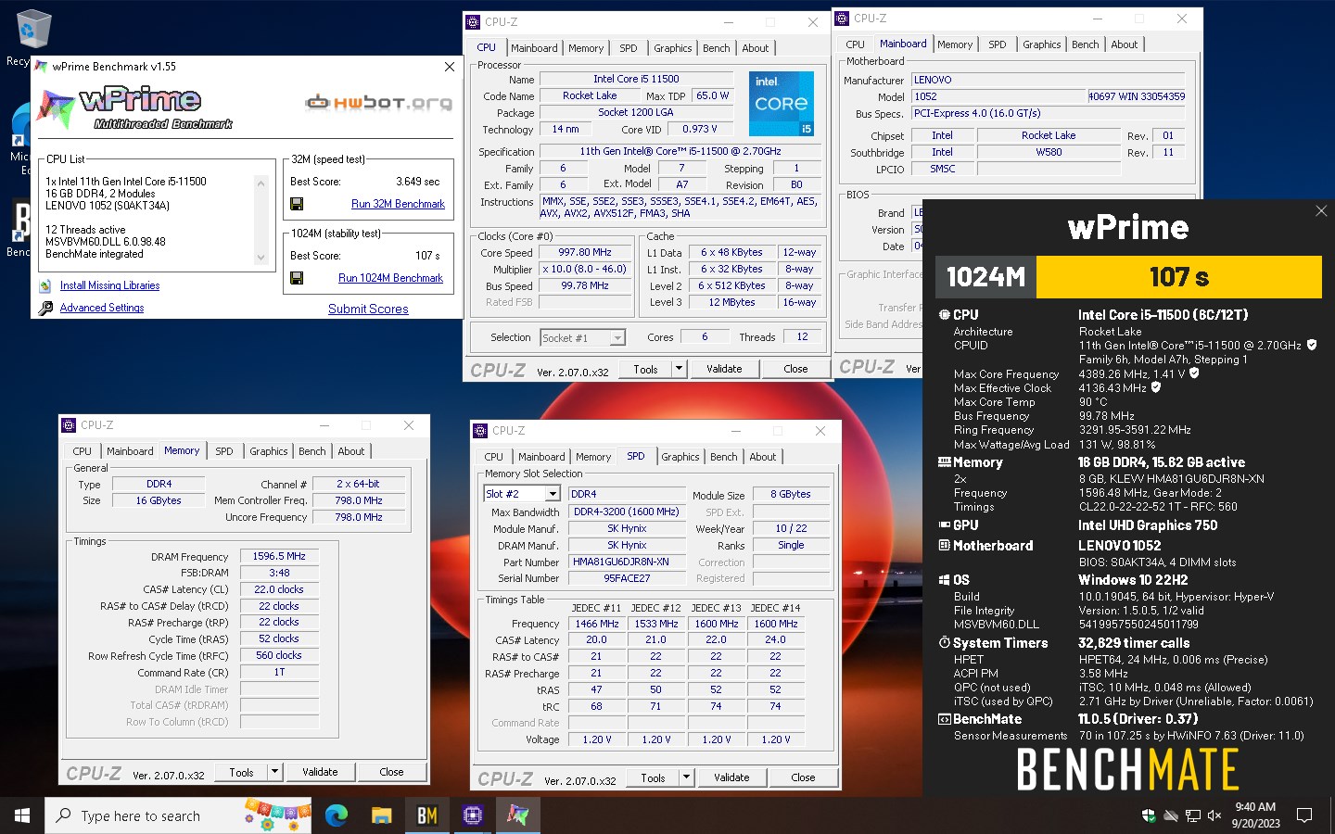Click Run 1024M Benchmark link
Screen dimensions: 1335x834
[x=390, y=278]
